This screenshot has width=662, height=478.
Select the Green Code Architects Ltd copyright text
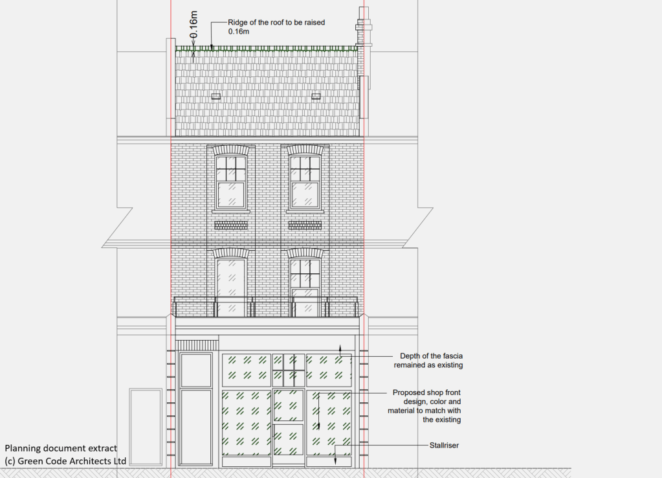point(65,461)
